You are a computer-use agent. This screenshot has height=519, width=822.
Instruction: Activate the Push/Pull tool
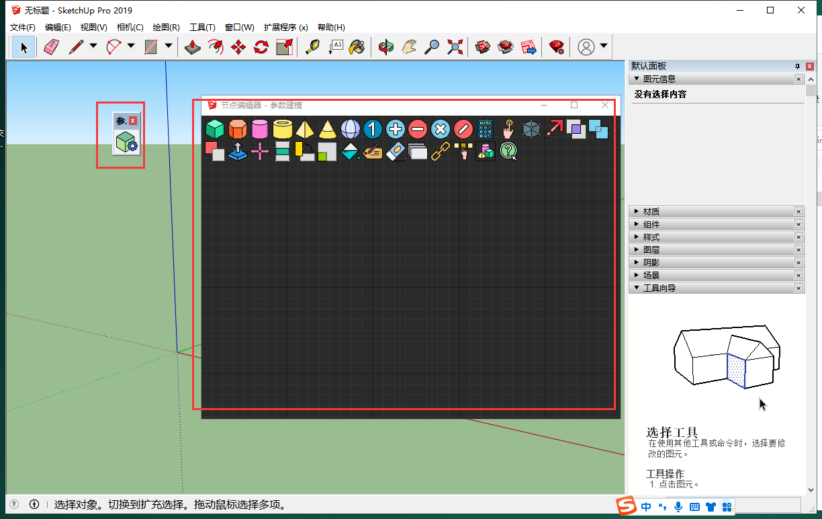coord(193,47)
